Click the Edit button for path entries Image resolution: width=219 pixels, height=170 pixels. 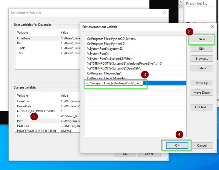point(202,49)
